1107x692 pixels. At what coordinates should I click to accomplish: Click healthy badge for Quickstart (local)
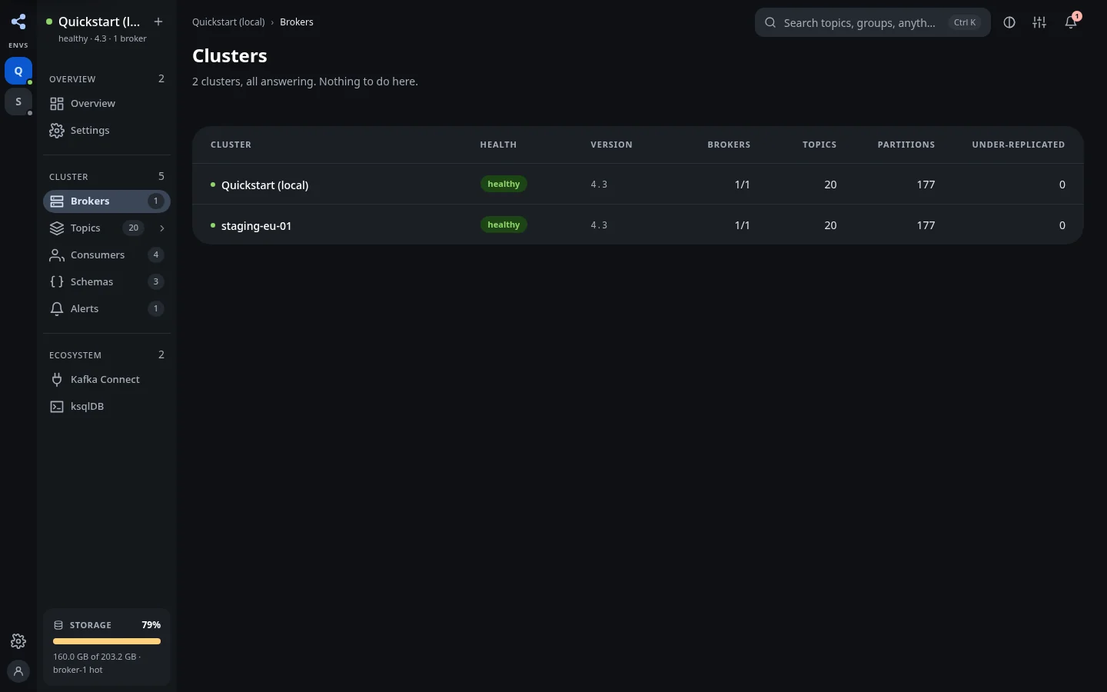[504, 184]
